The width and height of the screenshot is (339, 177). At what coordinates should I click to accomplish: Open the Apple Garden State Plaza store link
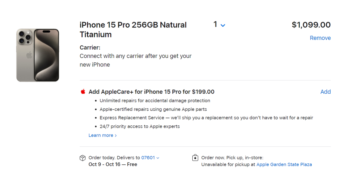coord(284,164)
